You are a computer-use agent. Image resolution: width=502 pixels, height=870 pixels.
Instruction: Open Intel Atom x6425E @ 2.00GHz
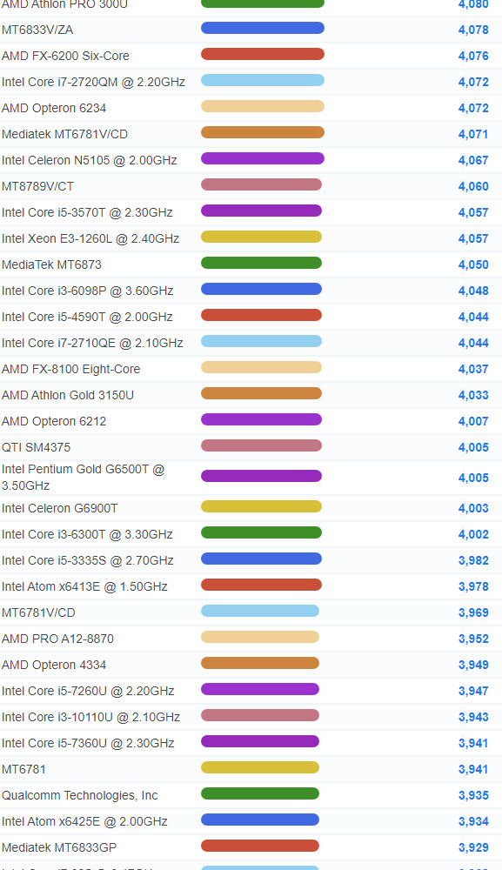[x=84, y=821]
